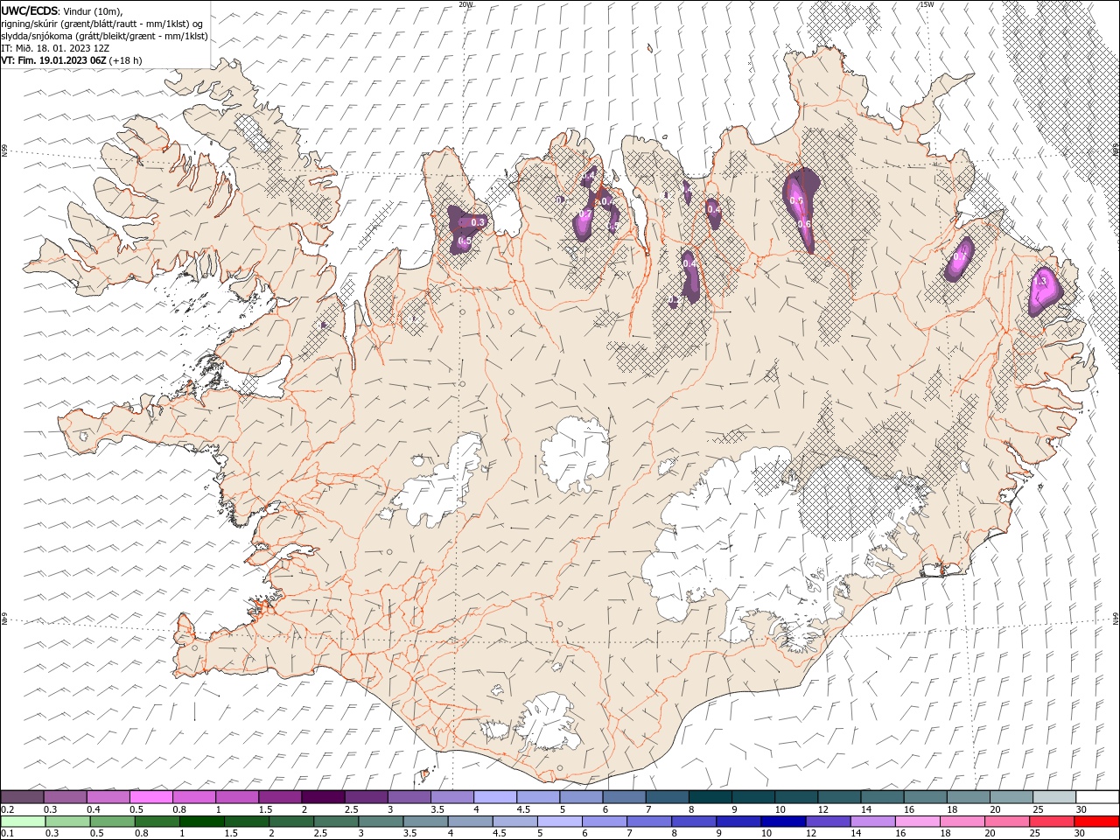Image resolution: width=1120 pixels, height=840 pixels.
Task: Click the 0.4 orchid swatch in upper legend
Action: pyautogui.click(x=108, y=796)
